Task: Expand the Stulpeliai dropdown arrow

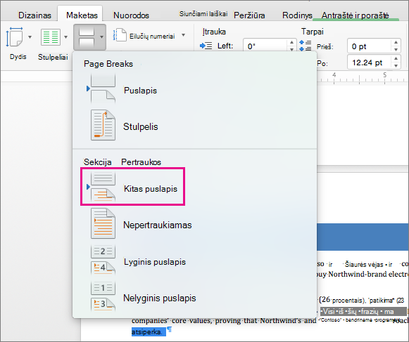Action: pos(66,37)
